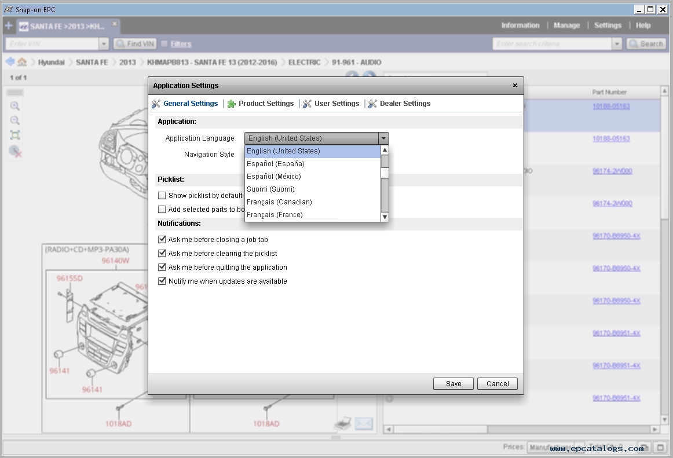Uncheck Ask me before clearing the picklist
This screenshot has width=673, height=458.
pyautogui.click(x=162, y=253)
